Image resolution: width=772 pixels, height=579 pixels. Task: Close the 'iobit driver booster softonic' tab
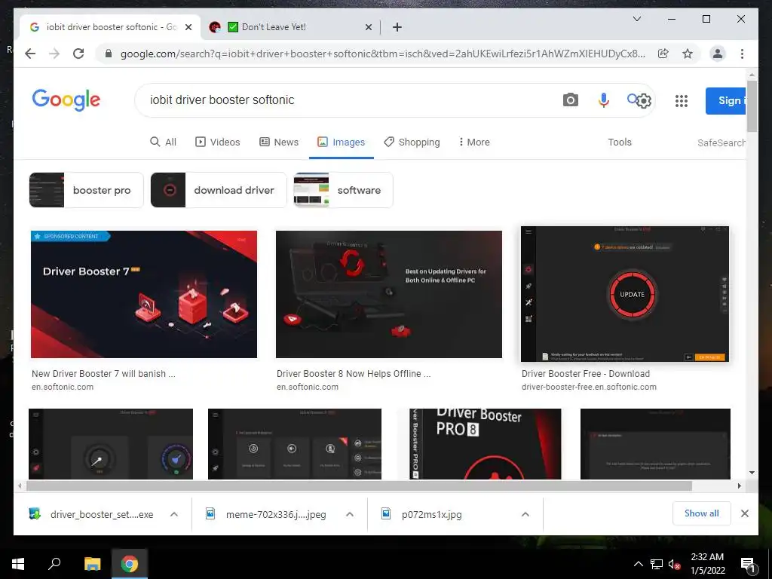pos(188,27)
